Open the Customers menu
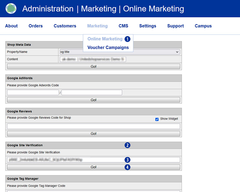Screen dimensions: 240x192 coord(65,26)
